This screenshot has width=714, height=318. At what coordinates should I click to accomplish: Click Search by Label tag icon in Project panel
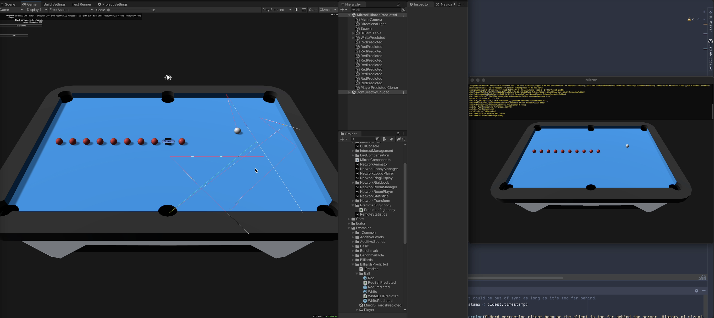(392, 139)
